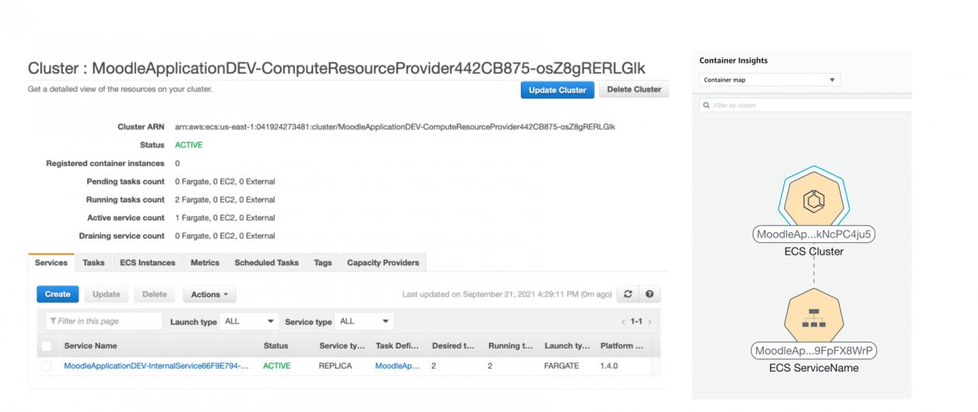
Task: Open the ECS Instances tab
Action: (x=147, y=263)
